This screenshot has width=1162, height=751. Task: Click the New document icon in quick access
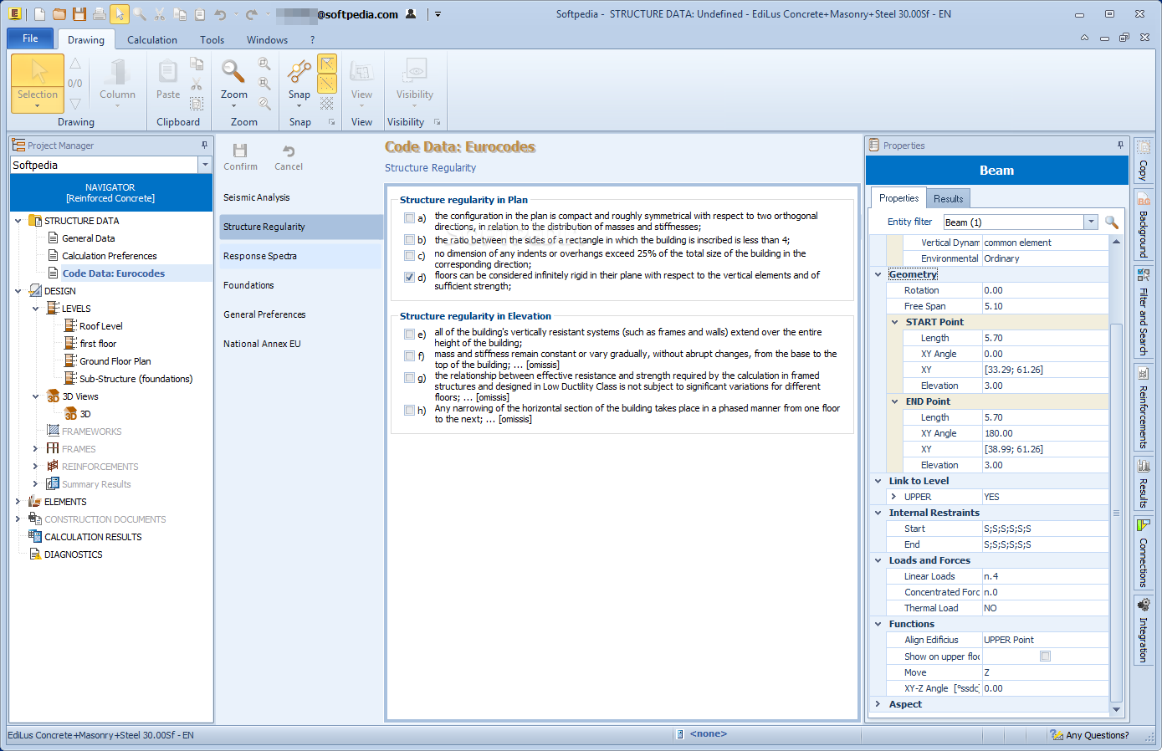click(x=40, y=14)
